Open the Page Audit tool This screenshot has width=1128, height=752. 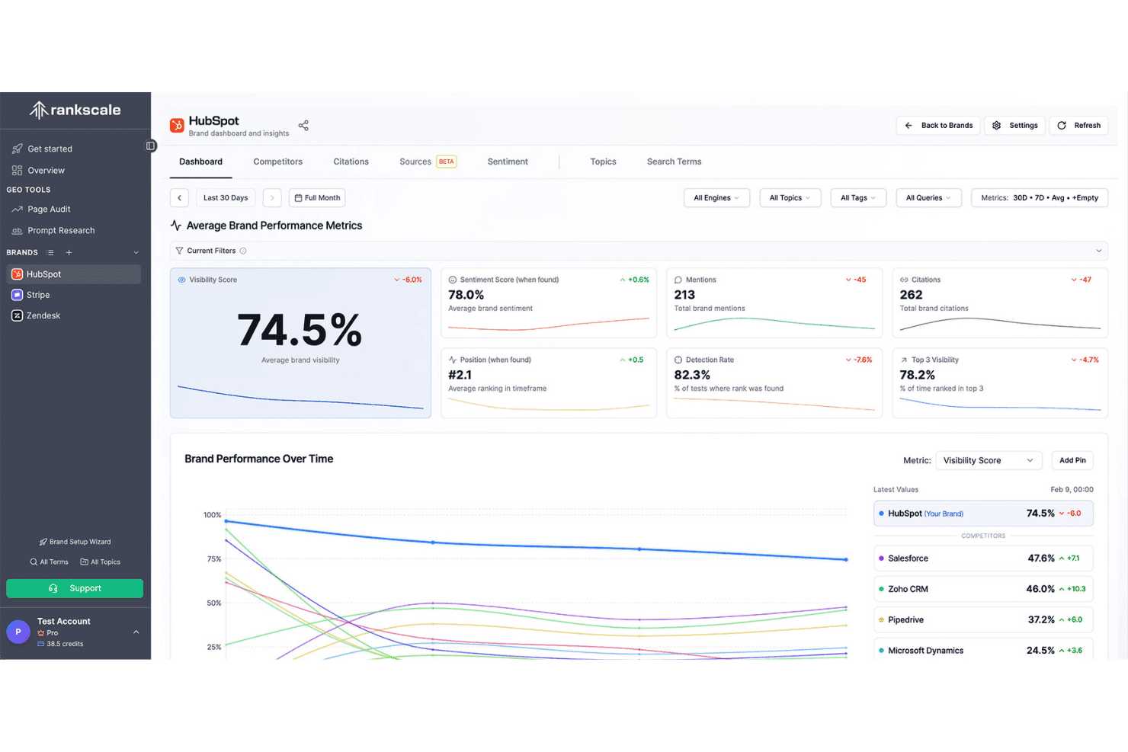tap(41, 210)
